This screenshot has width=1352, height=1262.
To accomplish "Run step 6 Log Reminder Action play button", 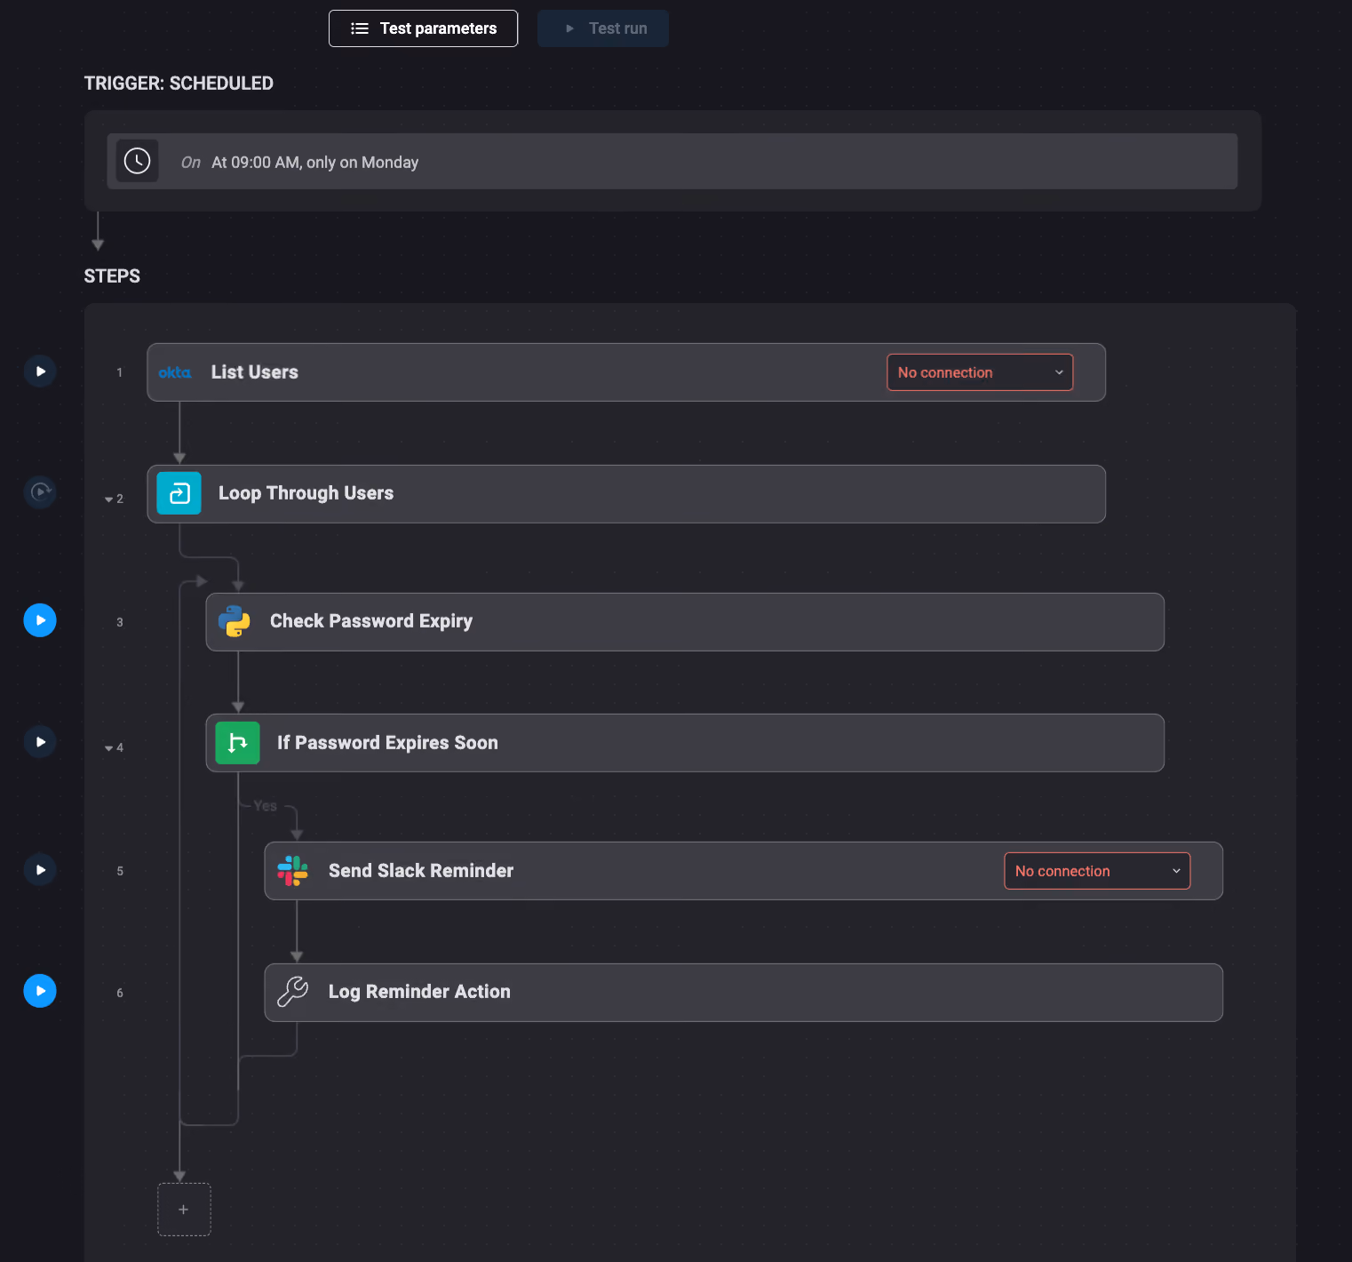I will point(40,991).
